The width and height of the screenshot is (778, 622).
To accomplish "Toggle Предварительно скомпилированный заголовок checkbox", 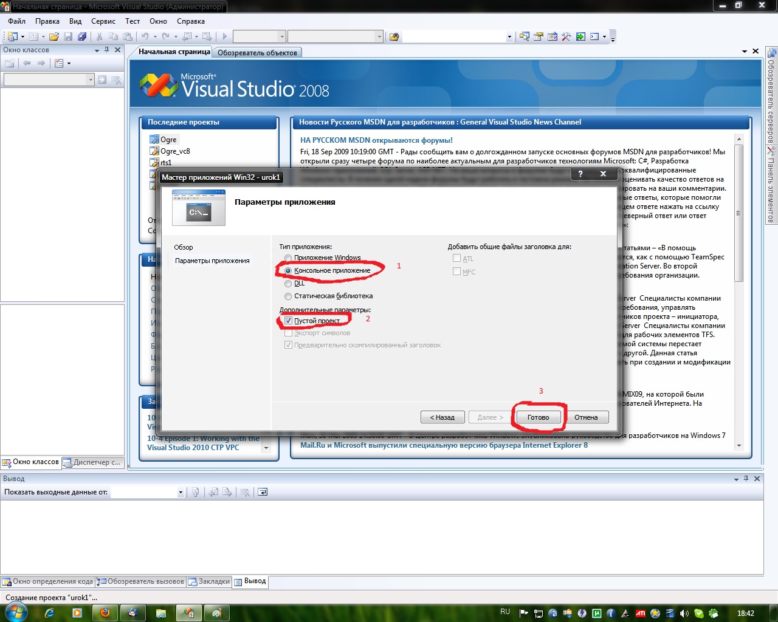I will click(289, 345).
